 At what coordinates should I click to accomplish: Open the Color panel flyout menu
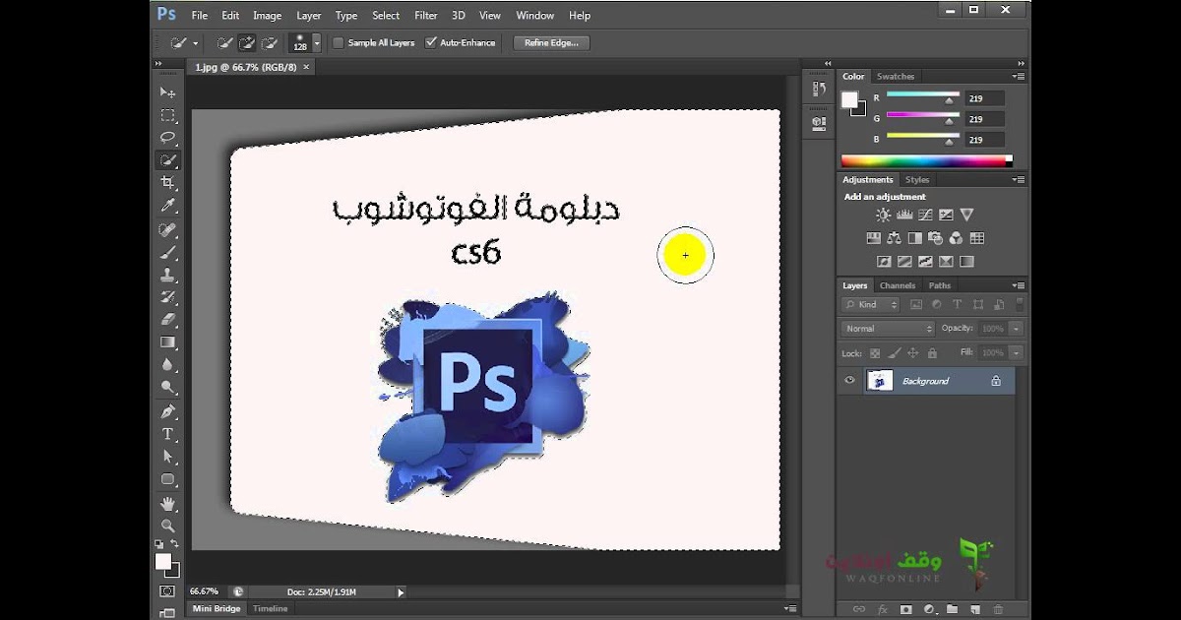point(1018,76)
